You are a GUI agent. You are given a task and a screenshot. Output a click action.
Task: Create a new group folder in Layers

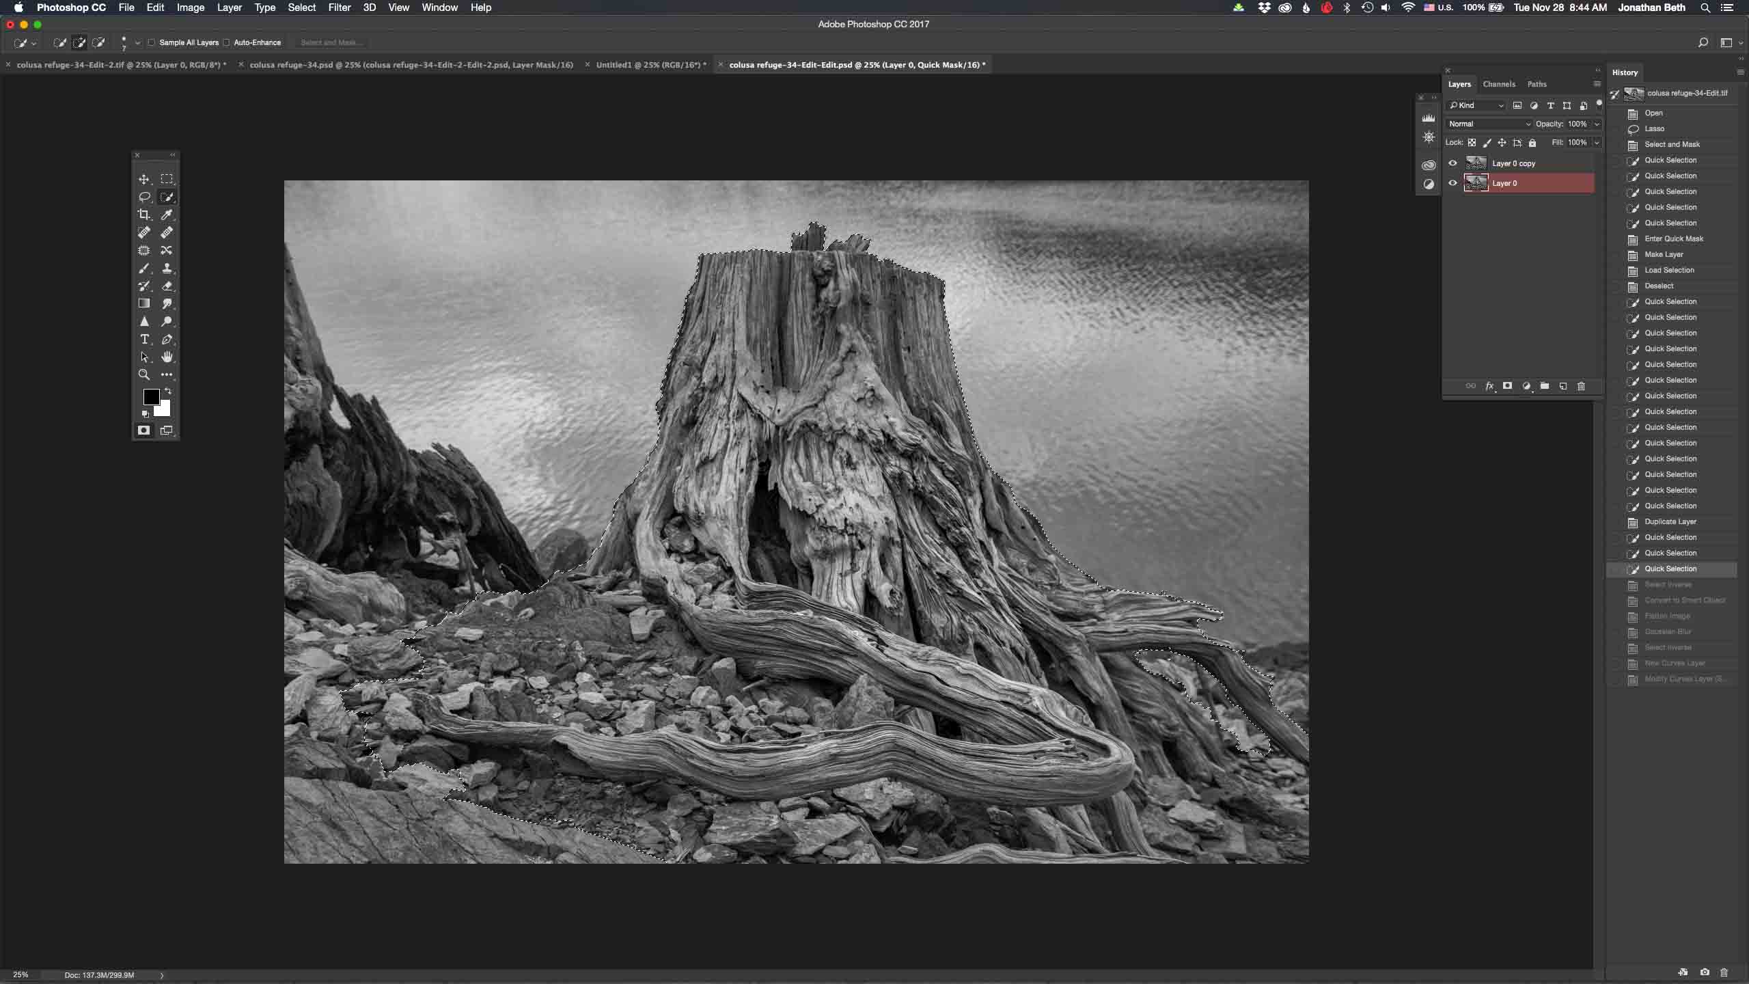[x=1544, y=386]
